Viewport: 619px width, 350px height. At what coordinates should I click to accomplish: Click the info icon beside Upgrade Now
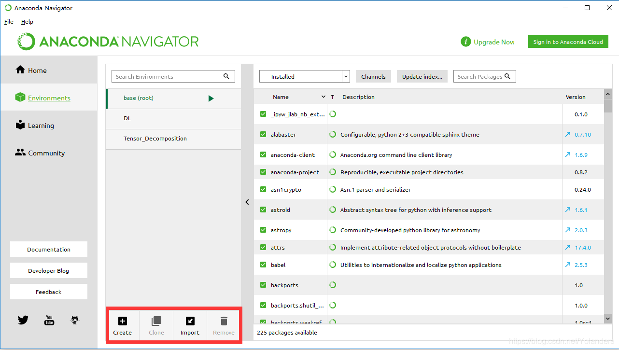tap(465, 42)
